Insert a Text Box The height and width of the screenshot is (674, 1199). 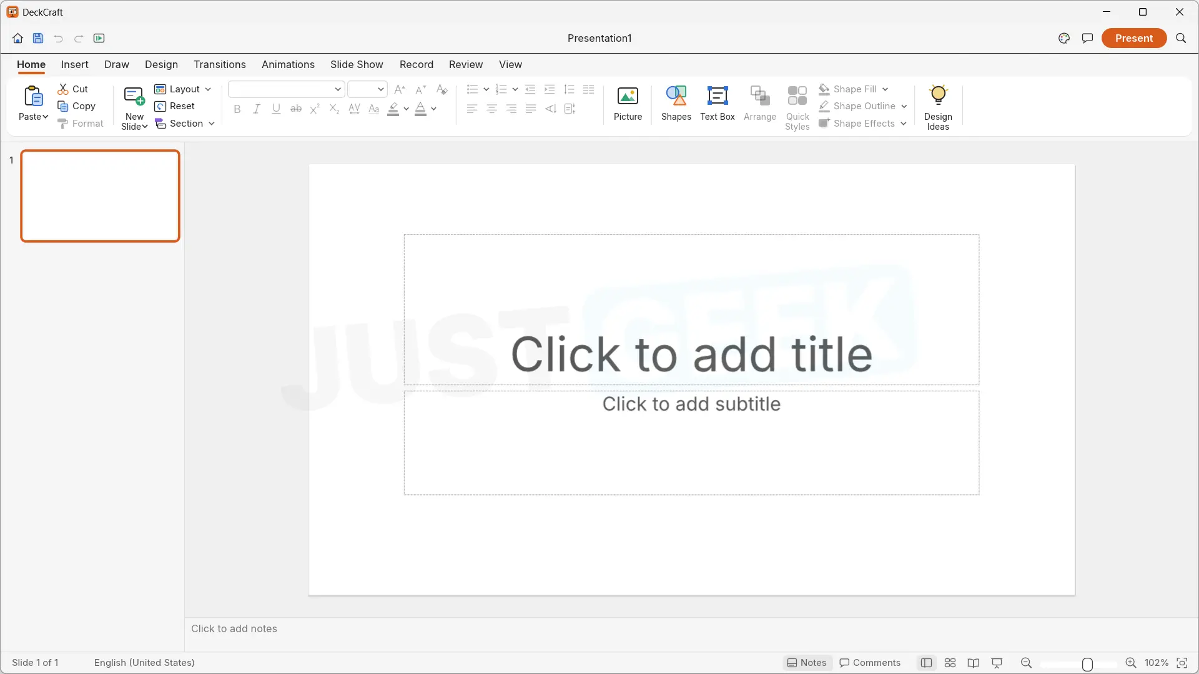(717, 104)
